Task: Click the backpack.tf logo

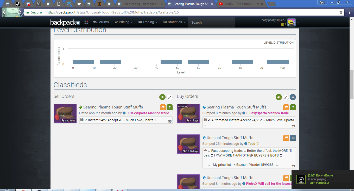Action: point(65,22)
